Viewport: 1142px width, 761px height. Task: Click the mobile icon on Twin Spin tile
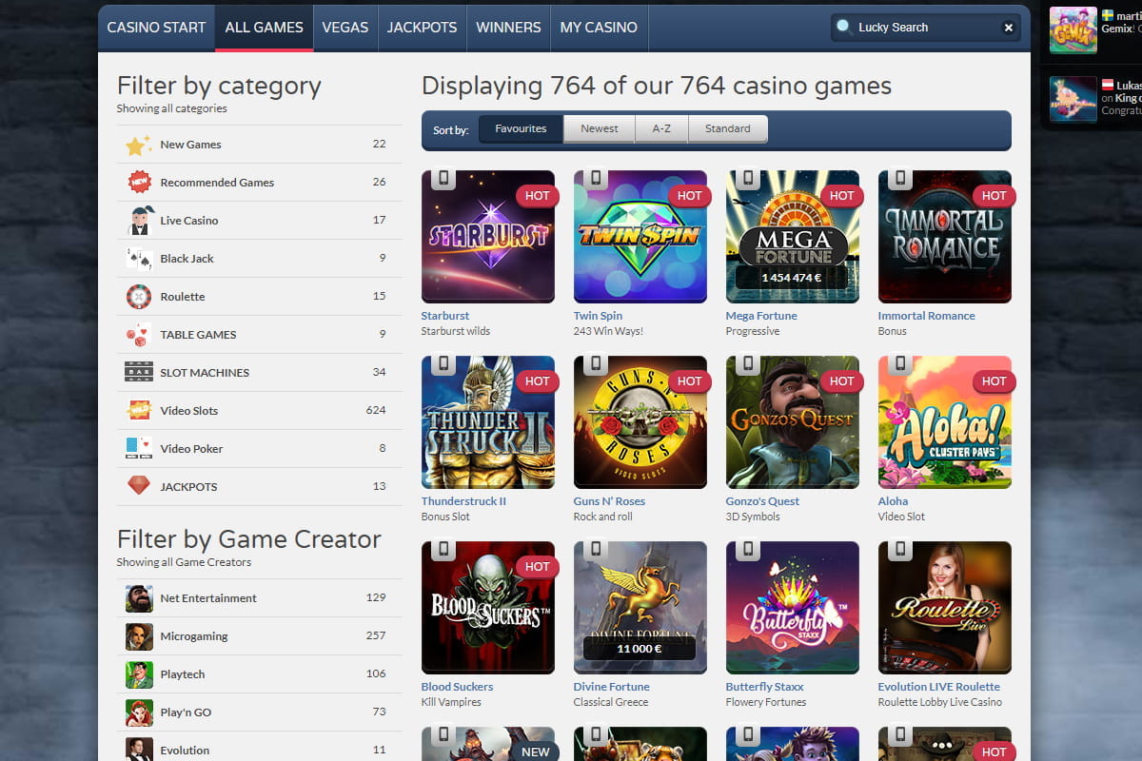596,179
